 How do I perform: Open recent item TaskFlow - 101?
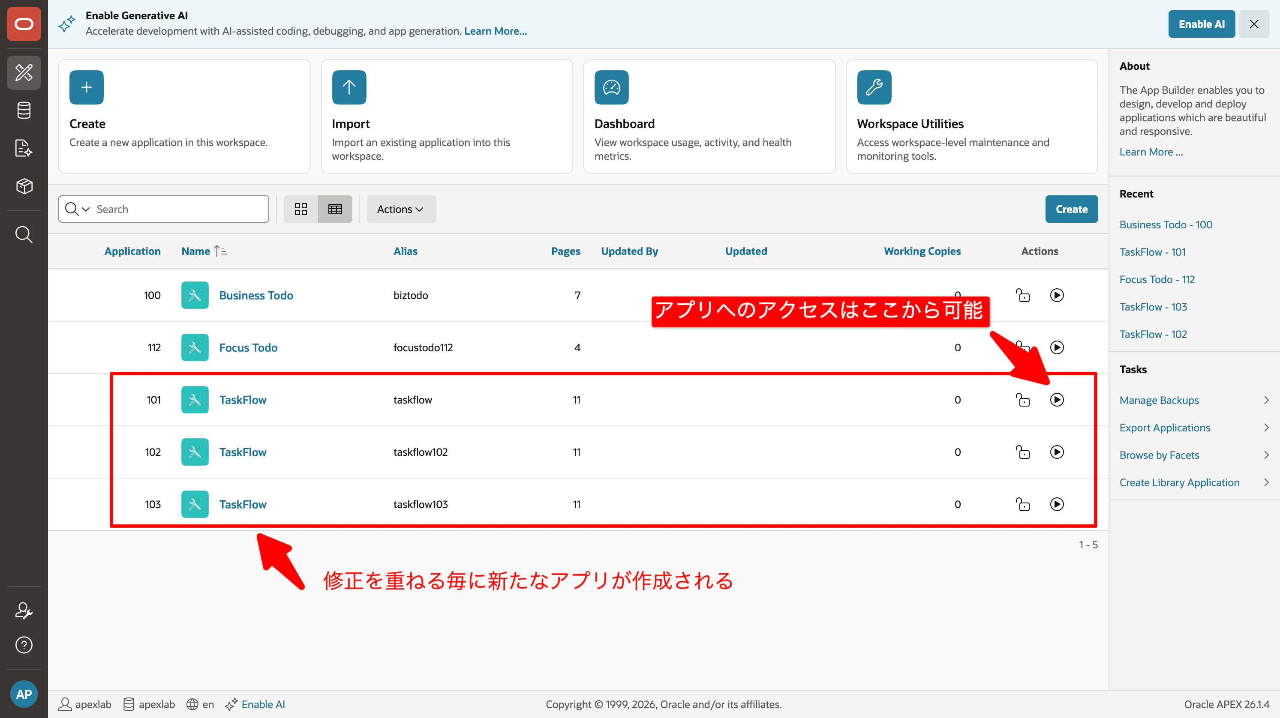click(1152, 252)
